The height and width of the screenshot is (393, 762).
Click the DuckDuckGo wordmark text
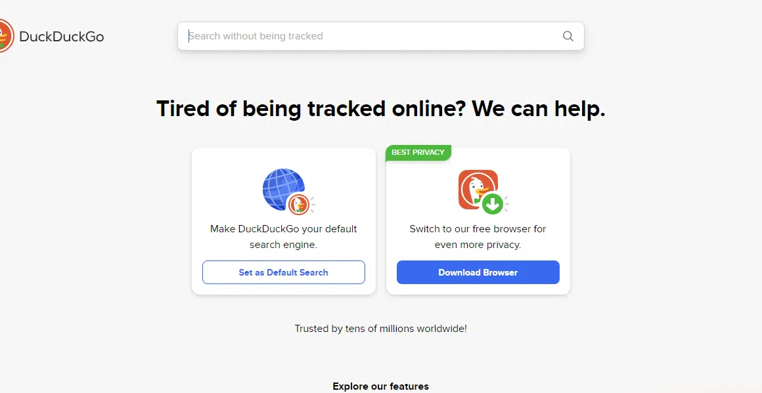coord(62,37)
